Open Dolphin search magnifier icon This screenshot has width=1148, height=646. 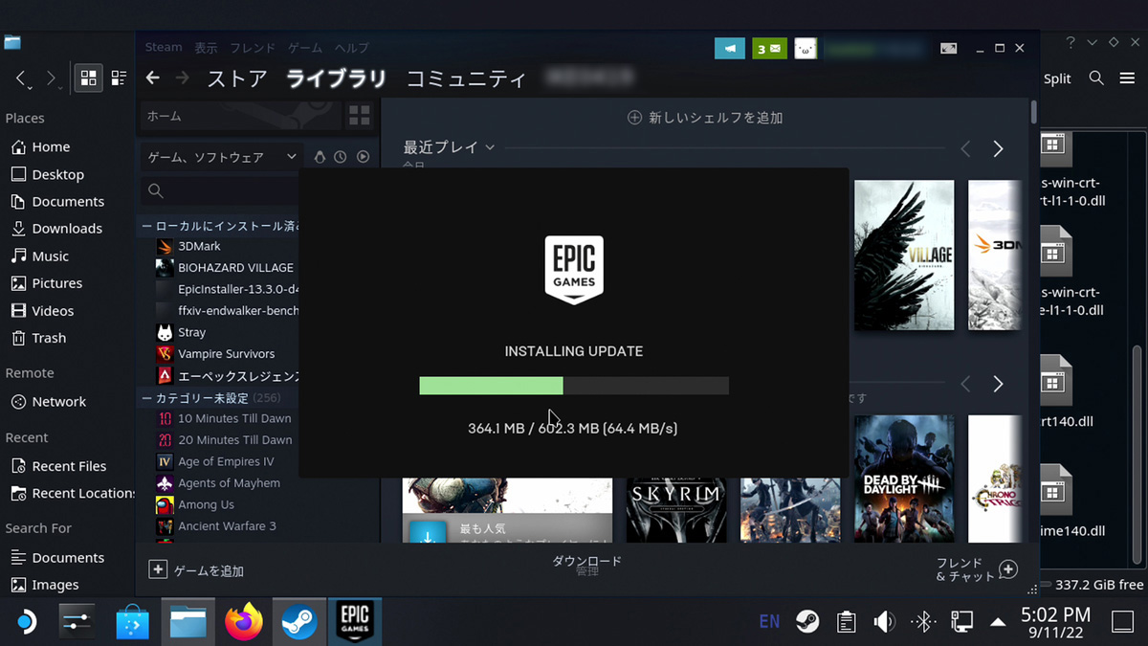tap(1096, 78)
